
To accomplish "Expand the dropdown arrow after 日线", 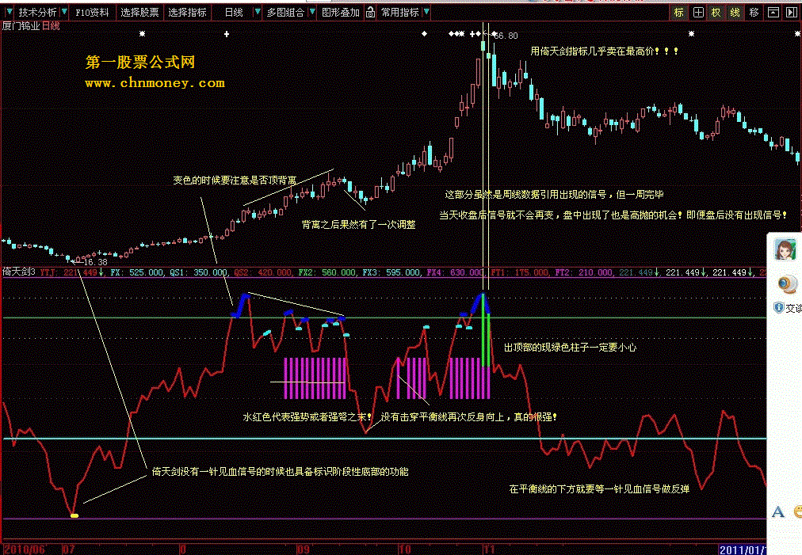I will tap(258, 12).
